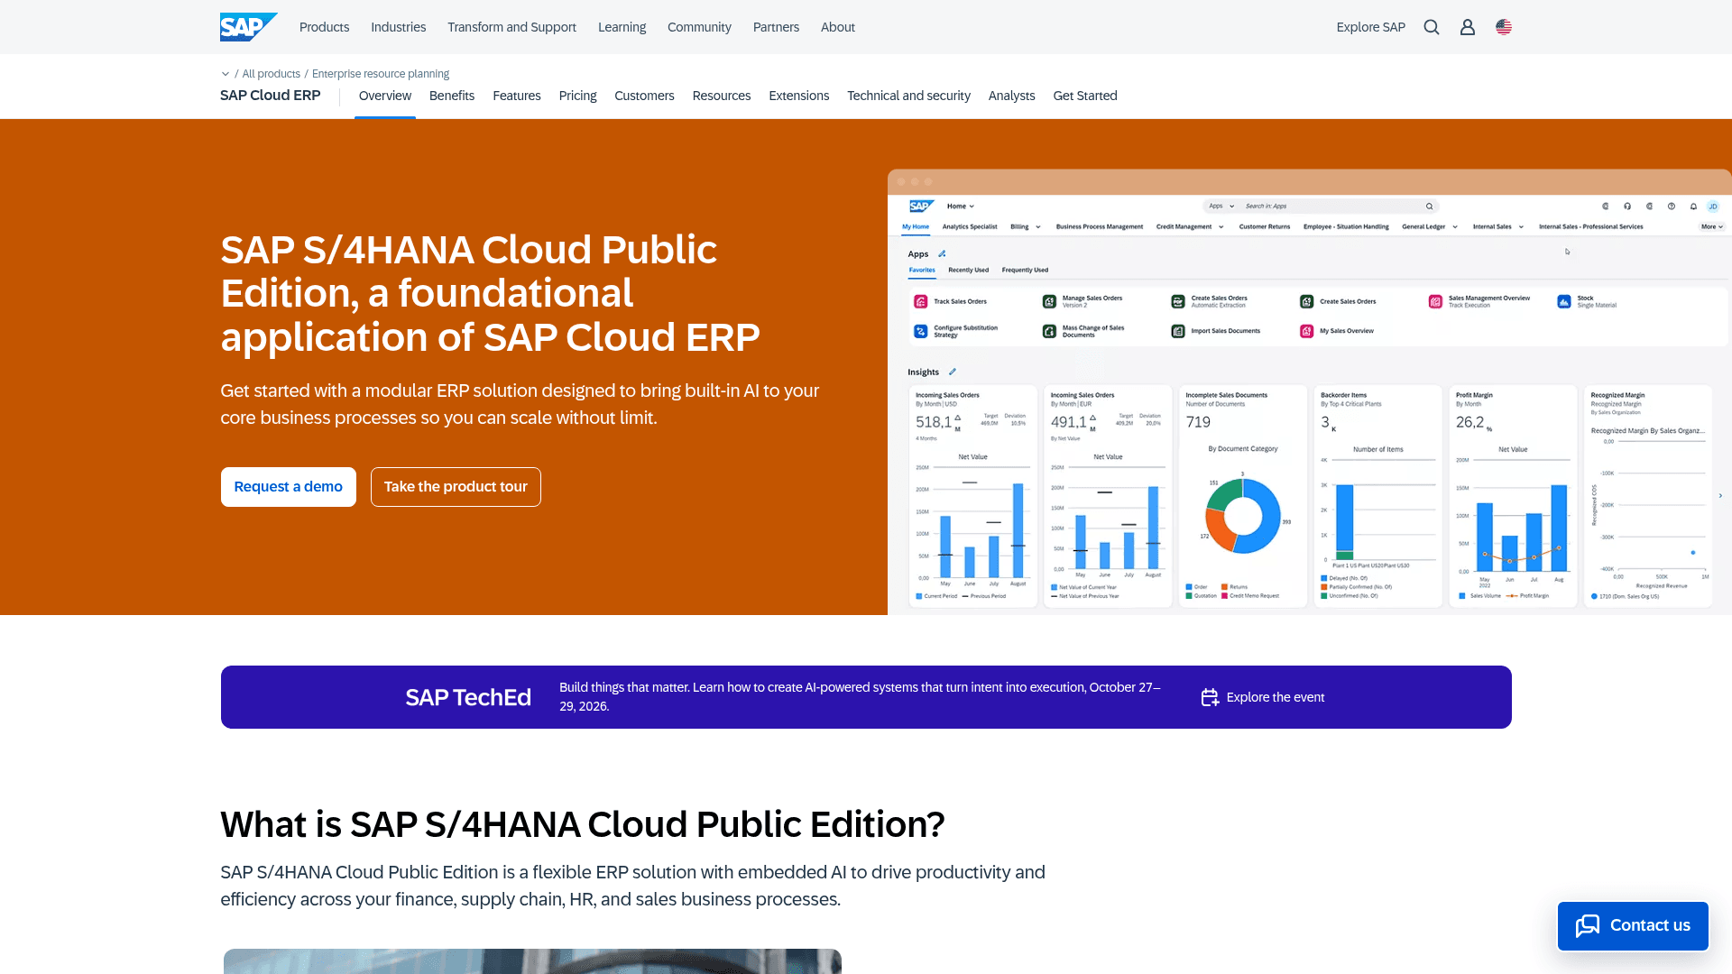Open the search magnifier icon
Screen dimensions: 1732x974
1432,27
